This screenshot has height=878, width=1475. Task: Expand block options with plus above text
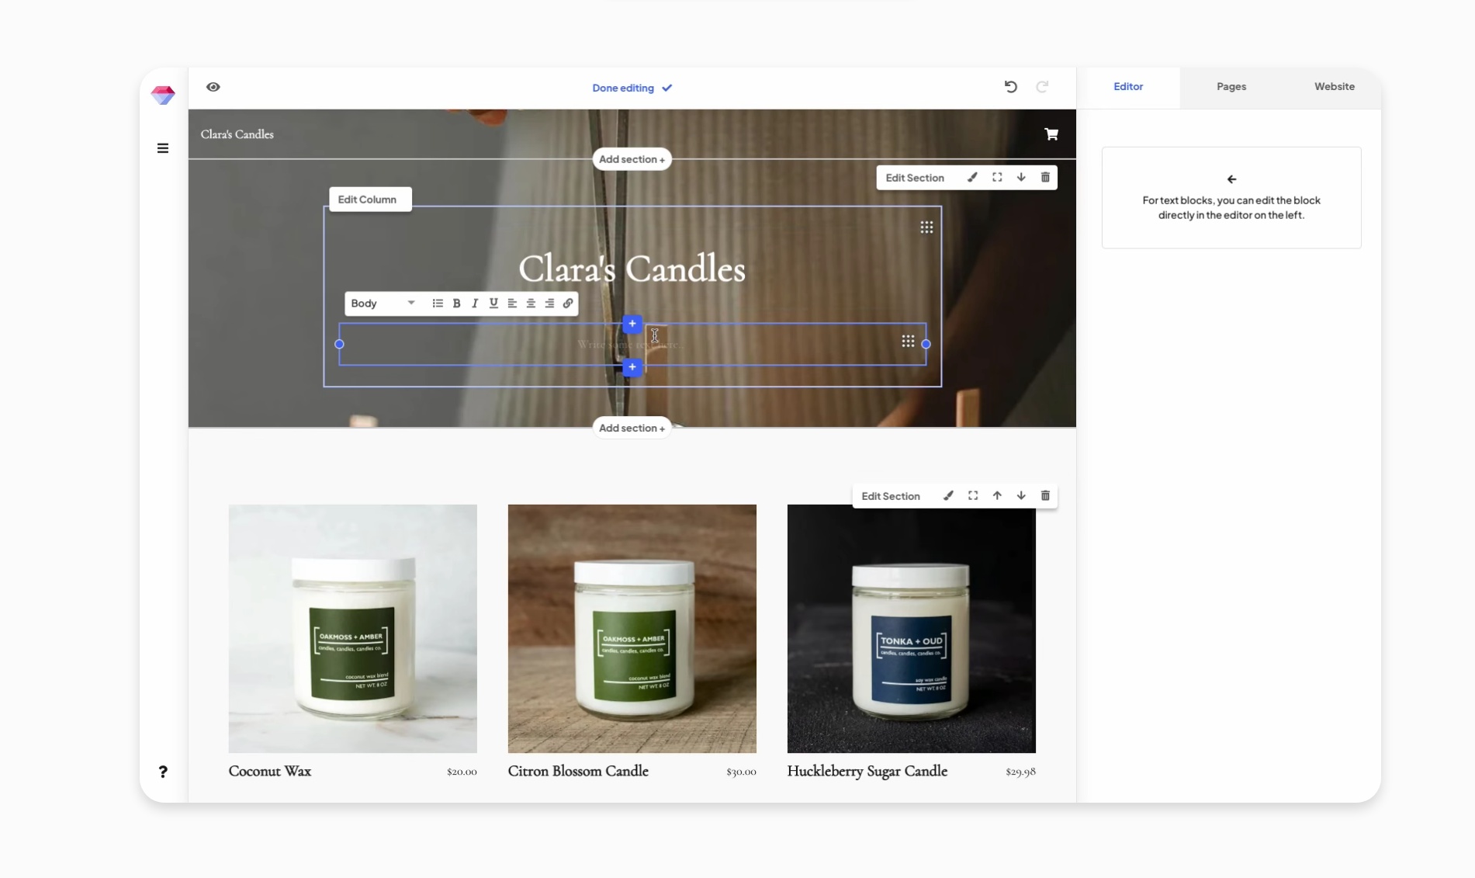click(x=632, y=324)
